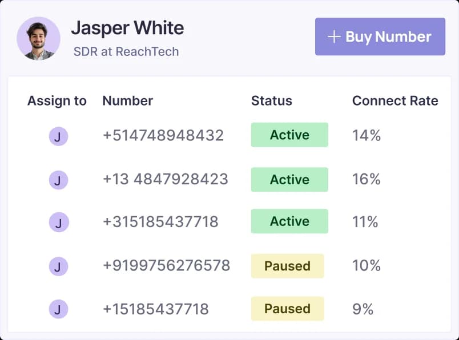Screen dimensions: 459x340
Task: Click the J avatar for +315185437718
Action: tap(58, 222)
